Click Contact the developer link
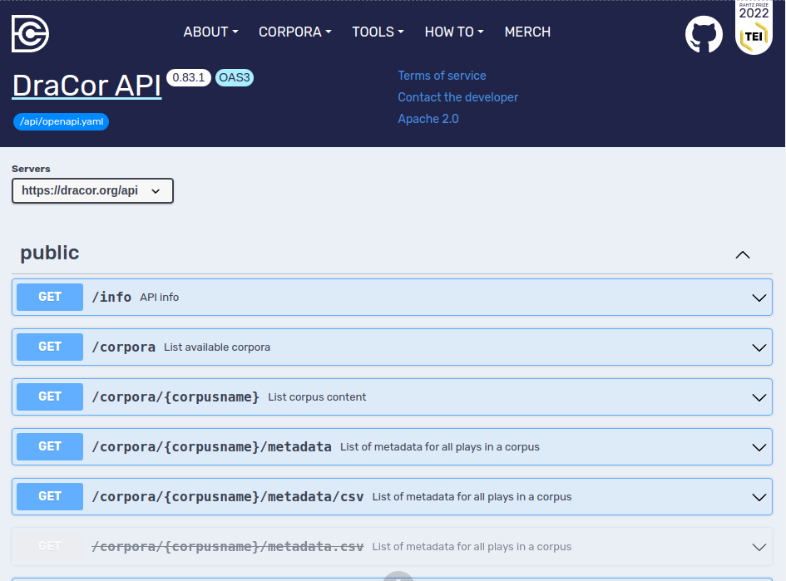Screen dimensions: 786x581 coord(457,97)
